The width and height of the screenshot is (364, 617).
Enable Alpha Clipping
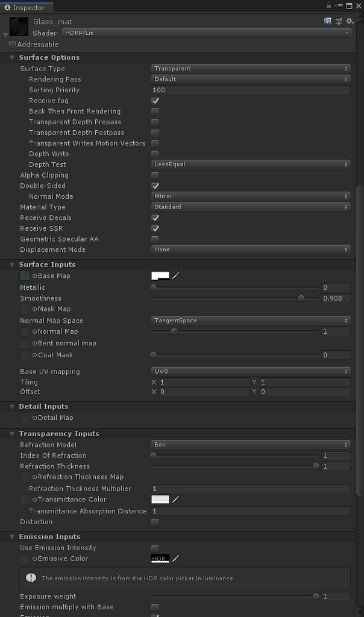coord(155,175)
